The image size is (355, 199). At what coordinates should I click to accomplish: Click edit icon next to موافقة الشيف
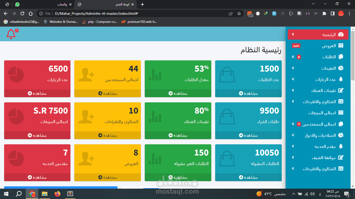point(341,158)
